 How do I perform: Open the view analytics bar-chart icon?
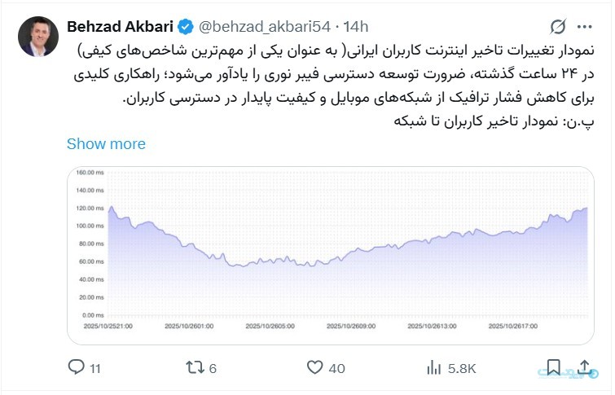[433, 367]
